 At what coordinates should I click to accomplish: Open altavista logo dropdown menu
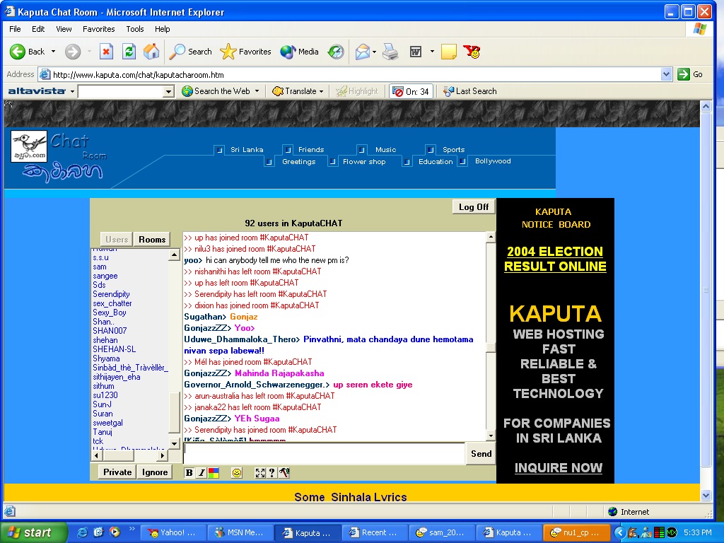click(x=73, y=91)
